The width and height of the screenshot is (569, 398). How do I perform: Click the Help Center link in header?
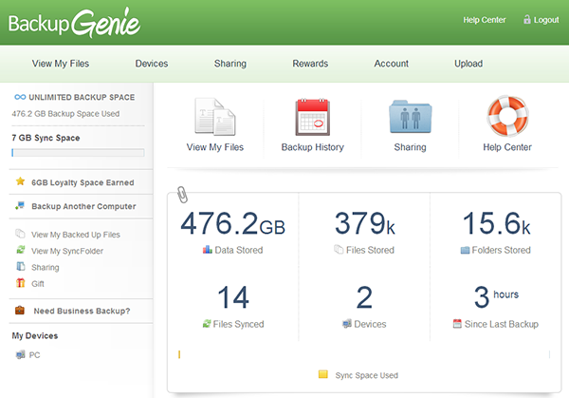pyautogui.click(x=485, y=20)
